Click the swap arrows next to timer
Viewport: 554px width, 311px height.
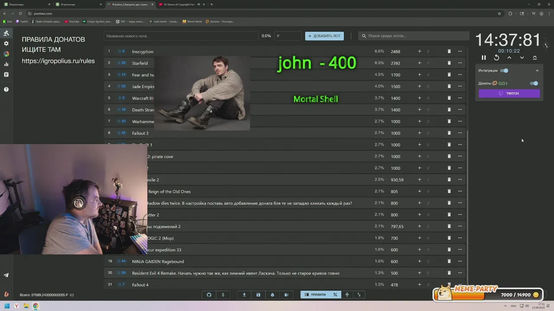coord(546,45)
